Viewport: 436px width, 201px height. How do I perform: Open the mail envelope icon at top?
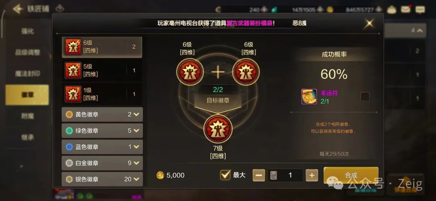tap(406, 9)
